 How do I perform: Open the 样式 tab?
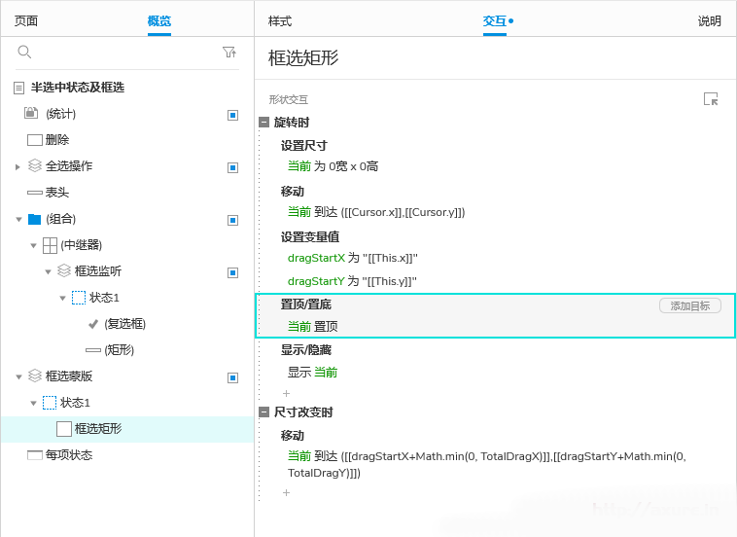point(280,21)
